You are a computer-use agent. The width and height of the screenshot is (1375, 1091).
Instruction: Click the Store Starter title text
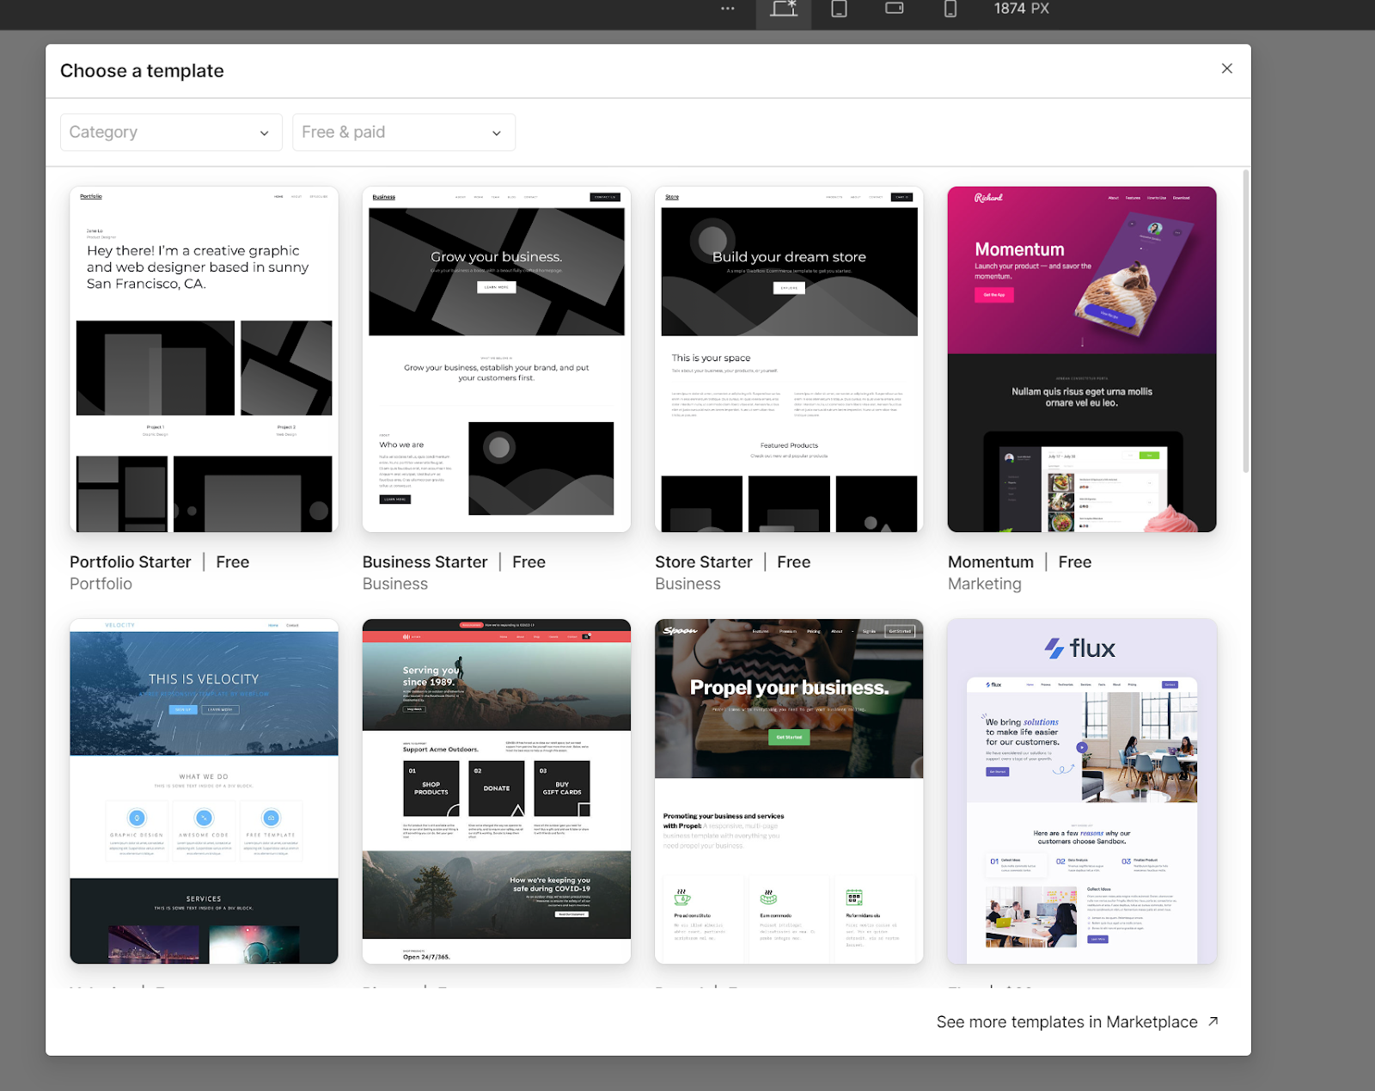point(704,562)
